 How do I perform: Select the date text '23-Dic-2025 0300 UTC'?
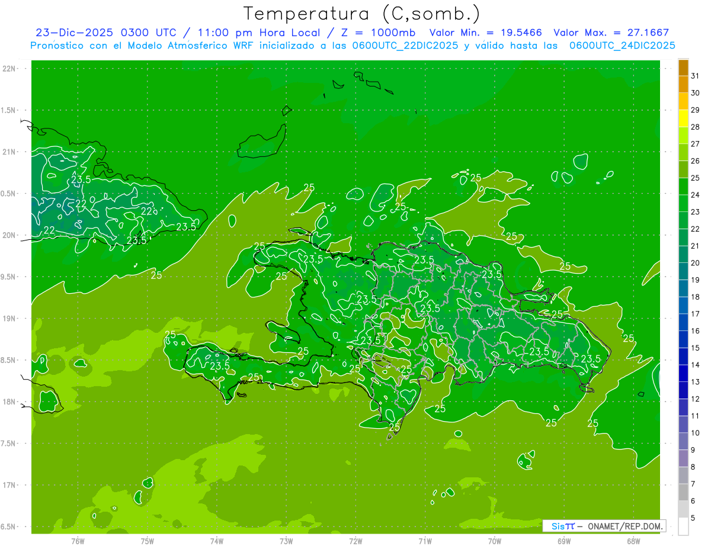(105, 33)
